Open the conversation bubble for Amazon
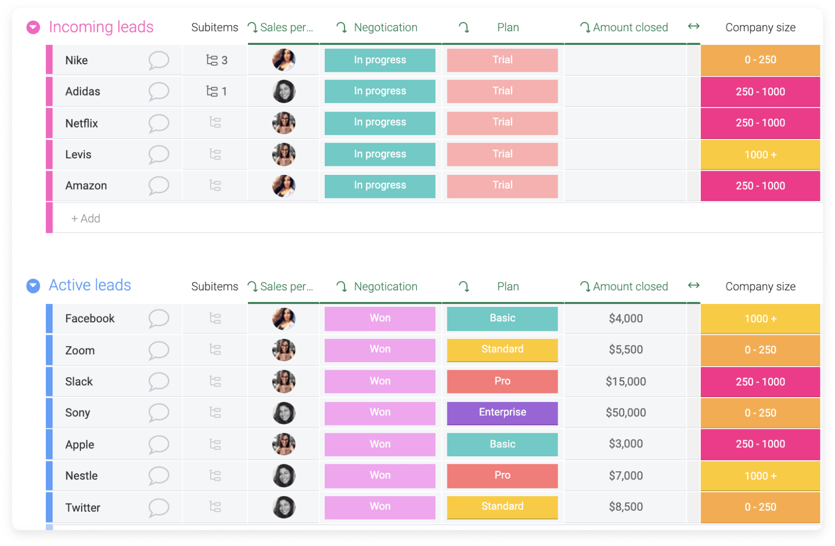Image resolution: width=835 pixels, height=546 pixels. [159, 185]
